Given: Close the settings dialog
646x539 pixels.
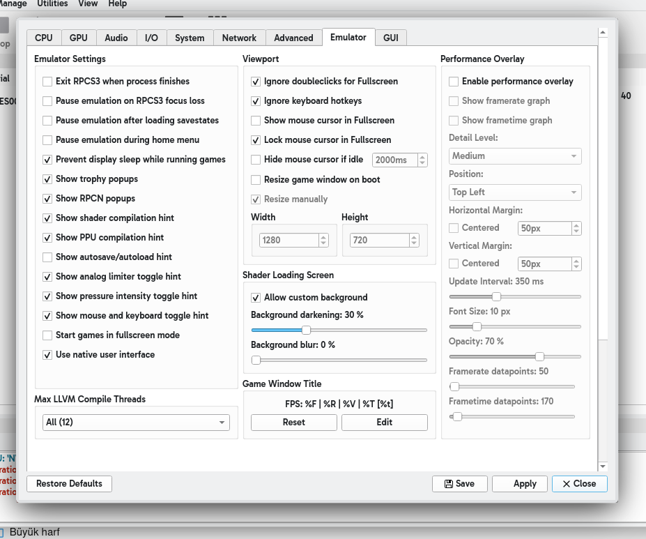Looking at the screenshot, I should pos(580,484).
